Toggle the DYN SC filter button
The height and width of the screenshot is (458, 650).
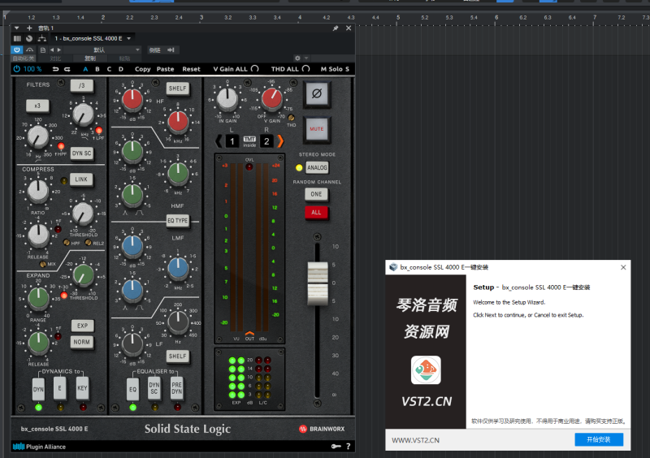pyautogui.click(x=82, y=153)
